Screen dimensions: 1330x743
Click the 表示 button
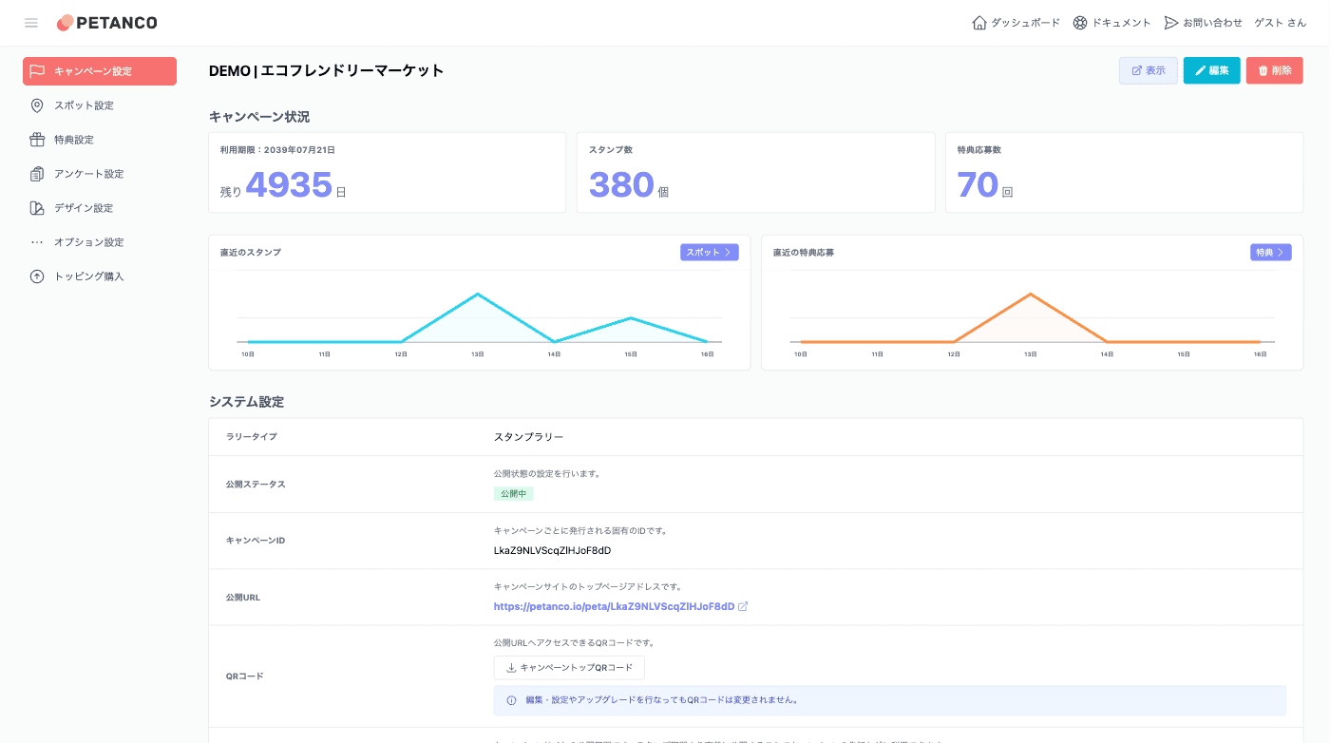tap(1148, 70)
